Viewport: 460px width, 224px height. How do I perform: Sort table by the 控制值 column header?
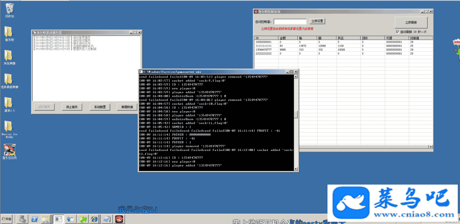pos(420,38)
